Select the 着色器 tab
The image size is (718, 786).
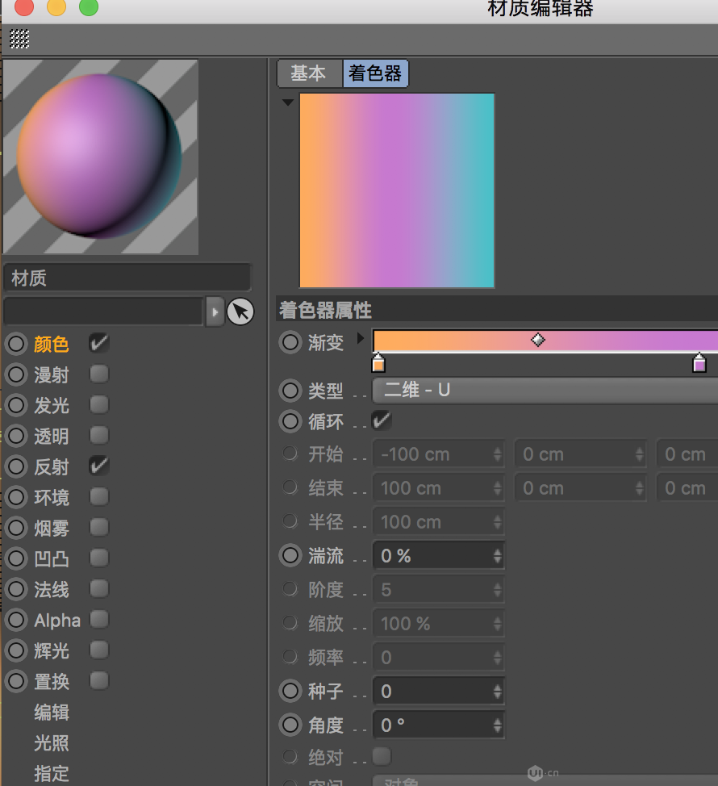coord(375,73)
